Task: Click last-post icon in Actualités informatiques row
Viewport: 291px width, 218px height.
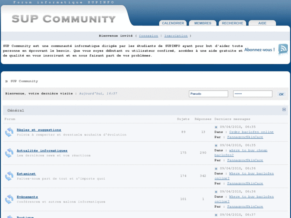Action: 216,146
